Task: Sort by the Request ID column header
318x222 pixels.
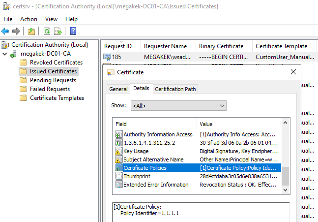Action: [x=118, y=46]
